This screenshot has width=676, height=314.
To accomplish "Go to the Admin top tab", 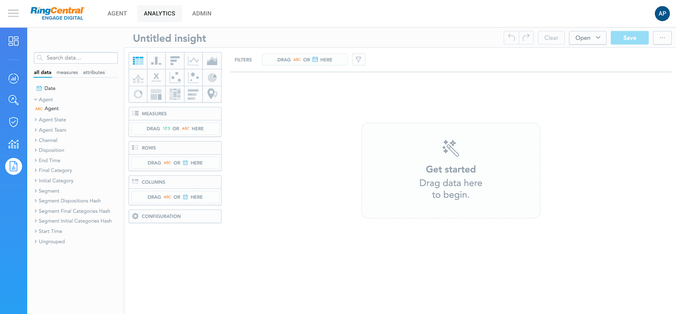I will point(202,14).
